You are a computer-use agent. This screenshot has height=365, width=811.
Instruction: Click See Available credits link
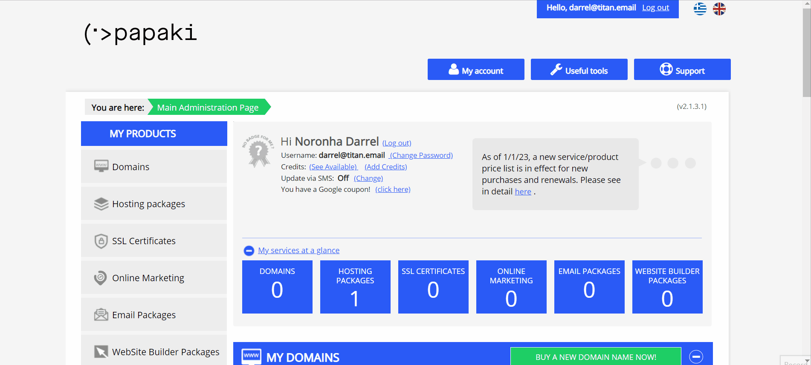click(x=333, y=167)
